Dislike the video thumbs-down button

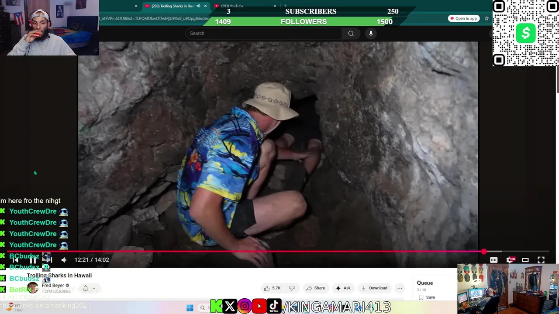[292, 288]
